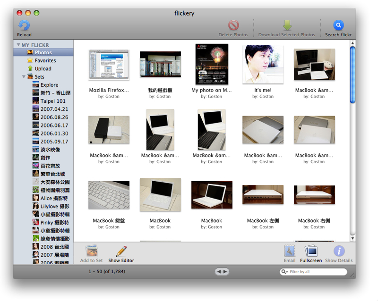Open the Explore set

[x=43, y=85]
